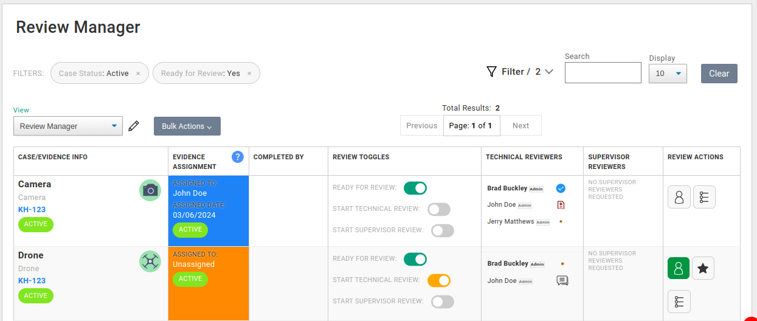The image size is (757, 321).
Task: Expand the Bulk Actions menu
Action: [187, 126]
